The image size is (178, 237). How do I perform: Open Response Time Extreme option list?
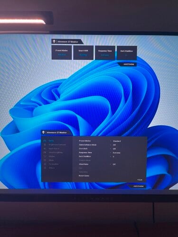pos(117,153)
